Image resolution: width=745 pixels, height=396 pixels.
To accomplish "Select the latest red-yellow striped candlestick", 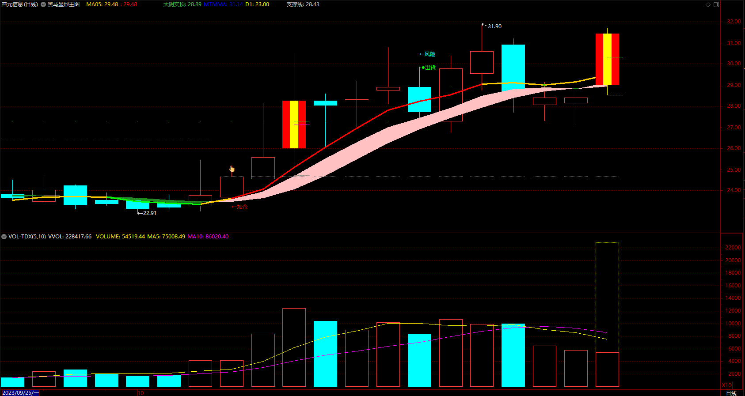I will pos(607,59).
